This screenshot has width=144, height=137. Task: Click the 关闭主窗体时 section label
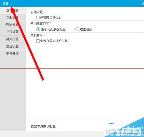pyautogui.click(x=41, y=23)
